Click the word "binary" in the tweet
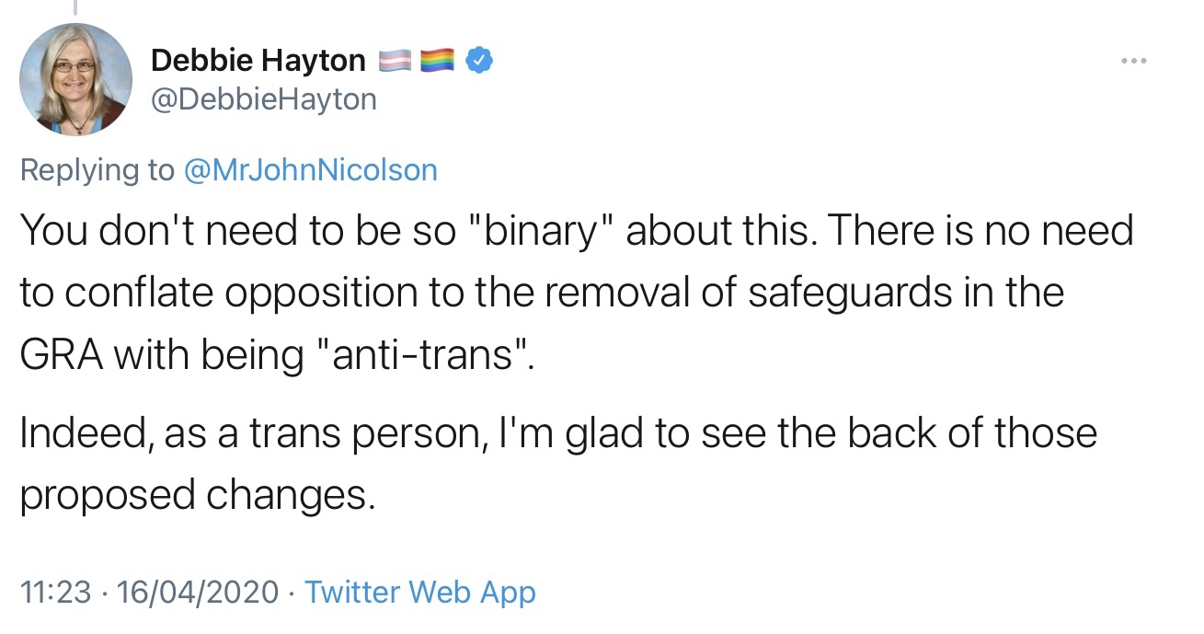1204x634 pixels. (547, 230)
